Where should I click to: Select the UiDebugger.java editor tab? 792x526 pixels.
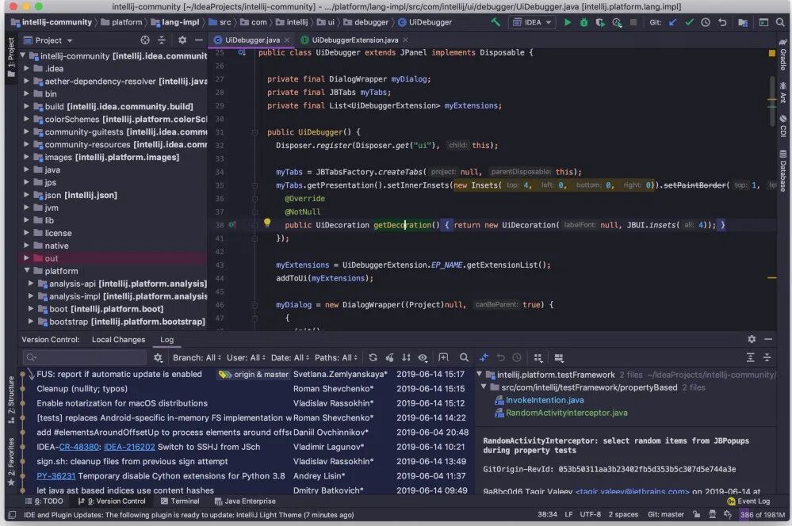click(252, 40)
